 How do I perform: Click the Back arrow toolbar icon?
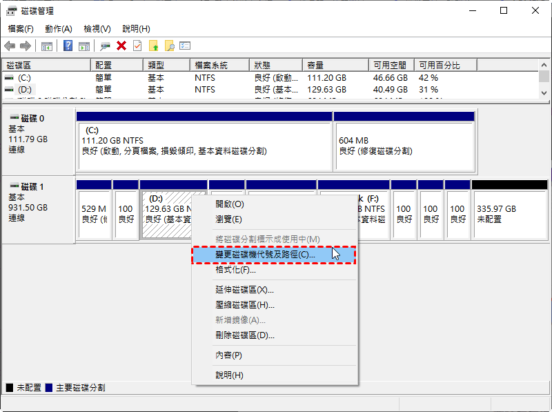[10, 46]
